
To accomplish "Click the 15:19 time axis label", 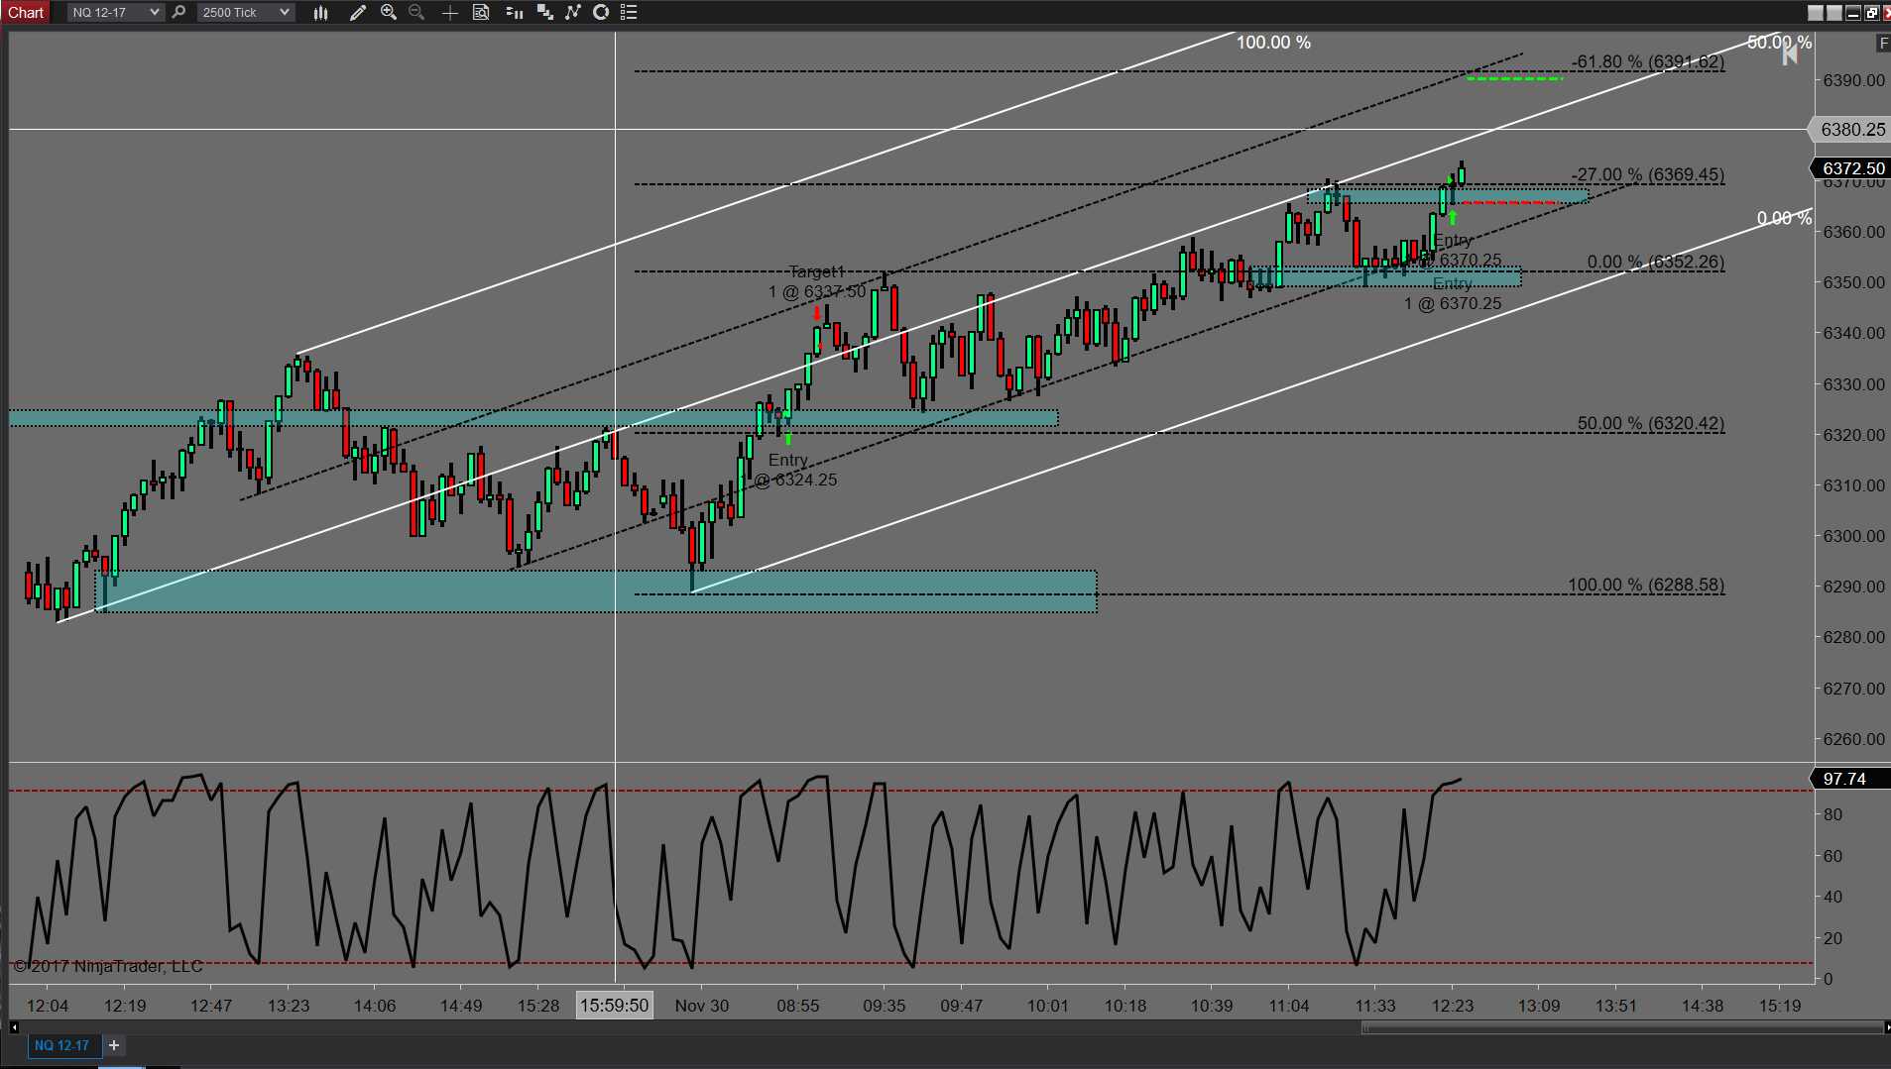I will pos(1780,1006).
